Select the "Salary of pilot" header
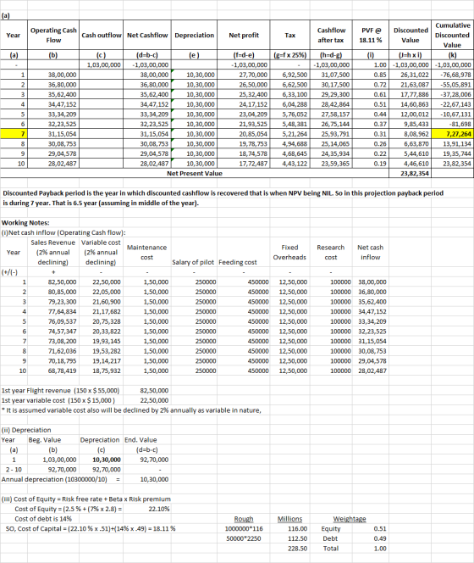The image size is (474, 563). (193, 262)
